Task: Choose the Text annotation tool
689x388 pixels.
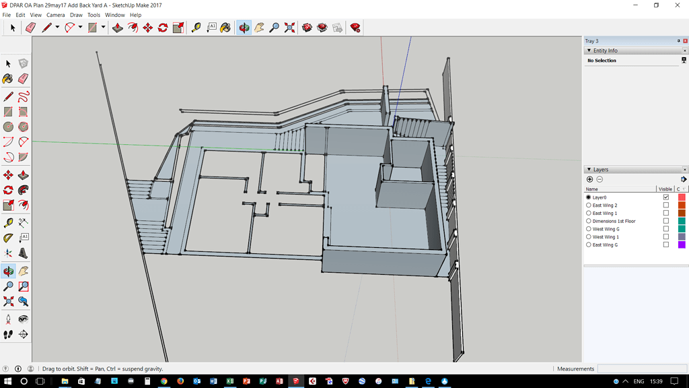Action: click(x=211, y=28)
